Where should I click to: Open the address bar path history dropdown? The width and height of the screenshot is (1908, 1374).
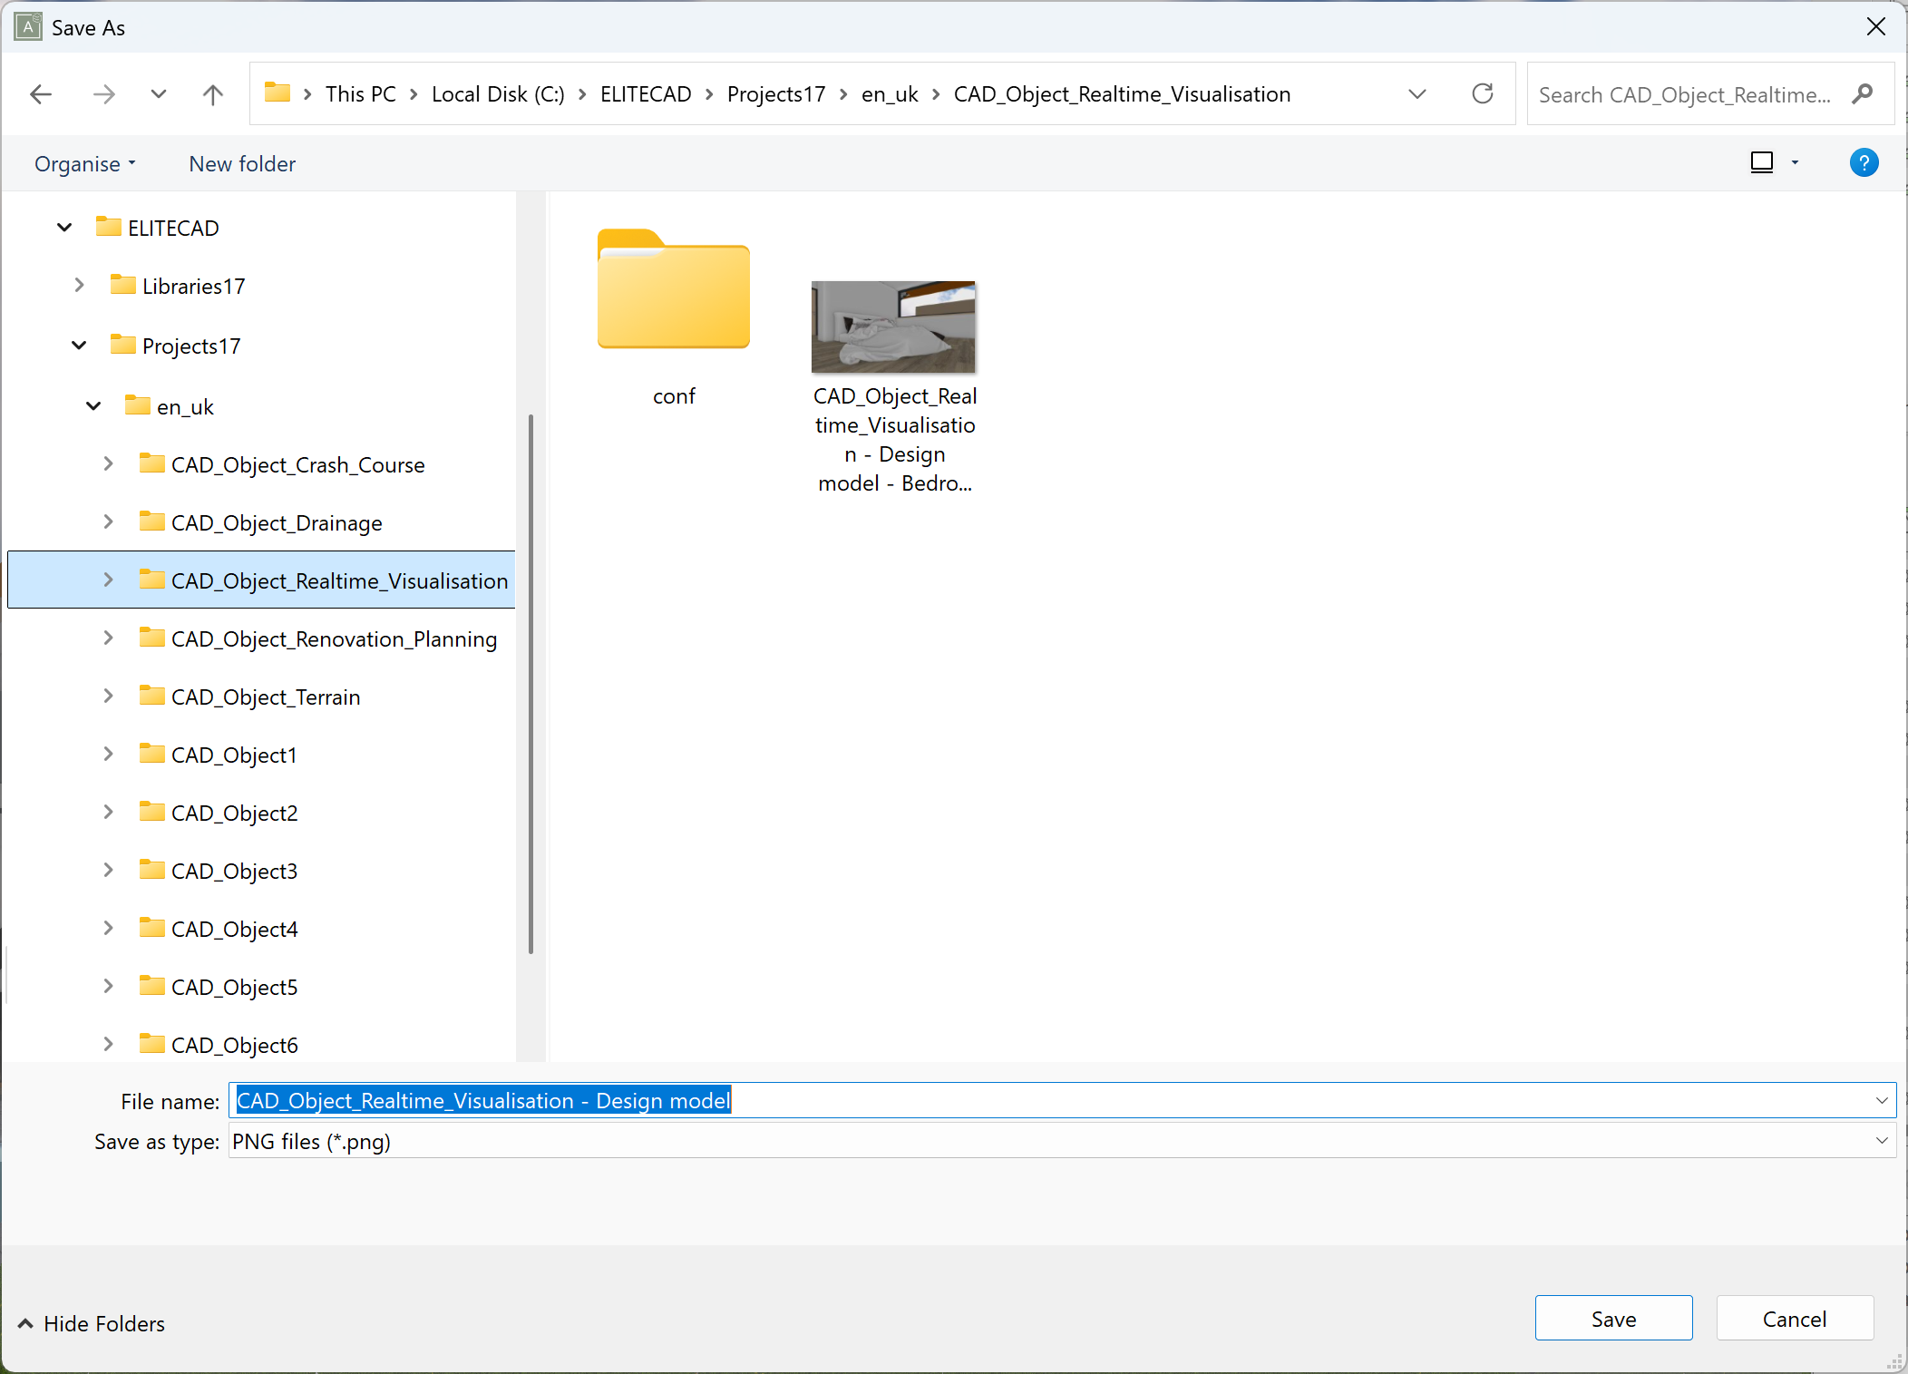[x=1416, y=94]
